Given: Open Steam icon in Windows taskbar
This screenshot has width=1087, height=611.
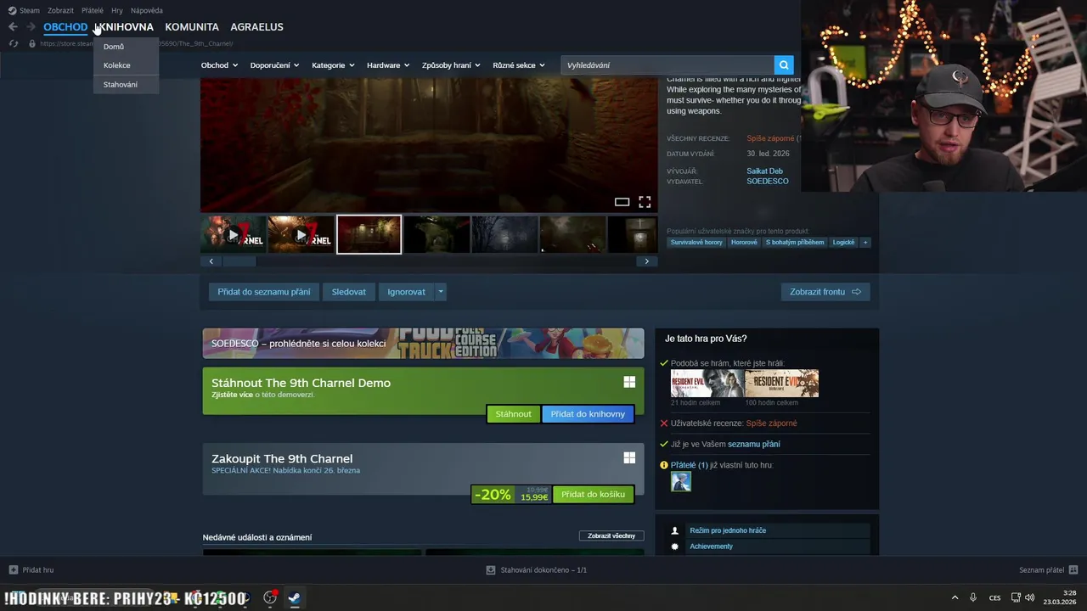Looking at the screenshot, I should [294, 597].
